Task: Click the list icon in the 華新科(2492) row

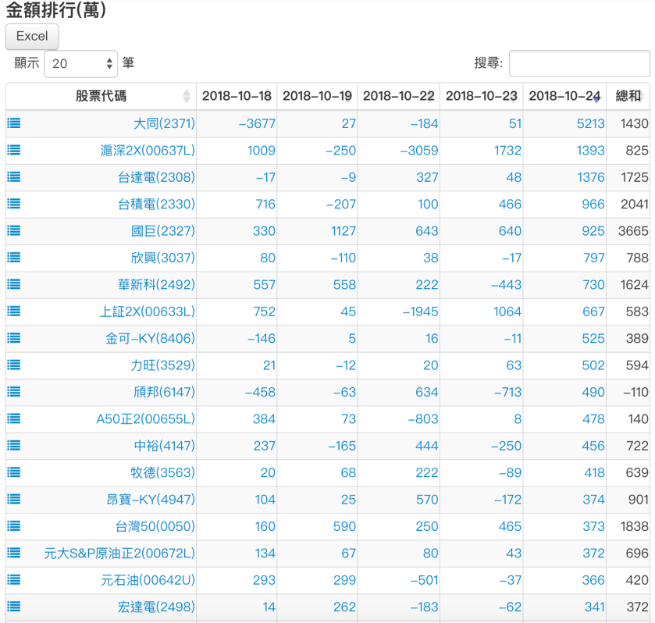Action: click(13, 285)
